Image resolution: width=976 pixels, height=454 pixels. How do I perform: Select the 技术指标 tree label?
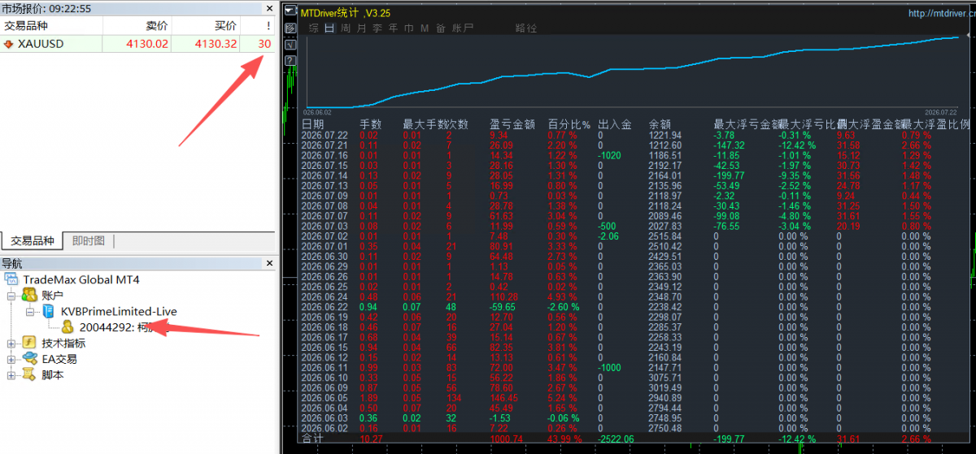click(x=63, y=343)
